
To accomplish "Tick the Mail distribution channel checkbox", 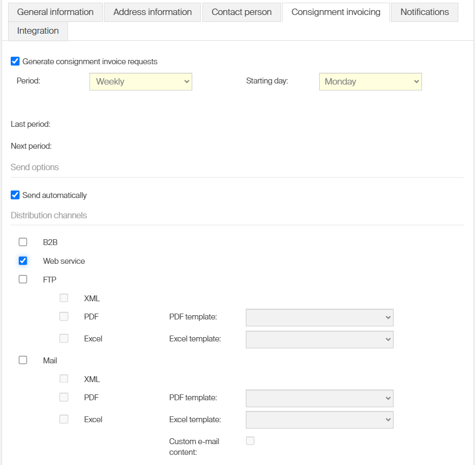I will click(22, 360).
